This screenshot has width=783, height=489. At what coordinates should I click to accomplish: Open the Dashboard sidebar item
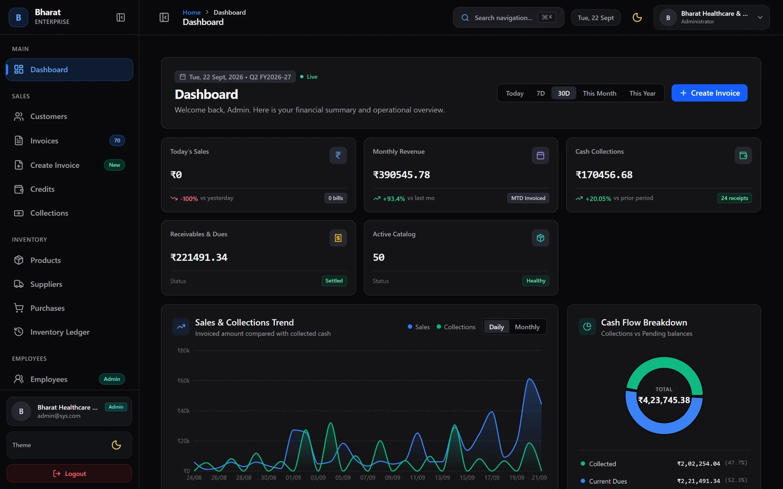click(69, 70)
